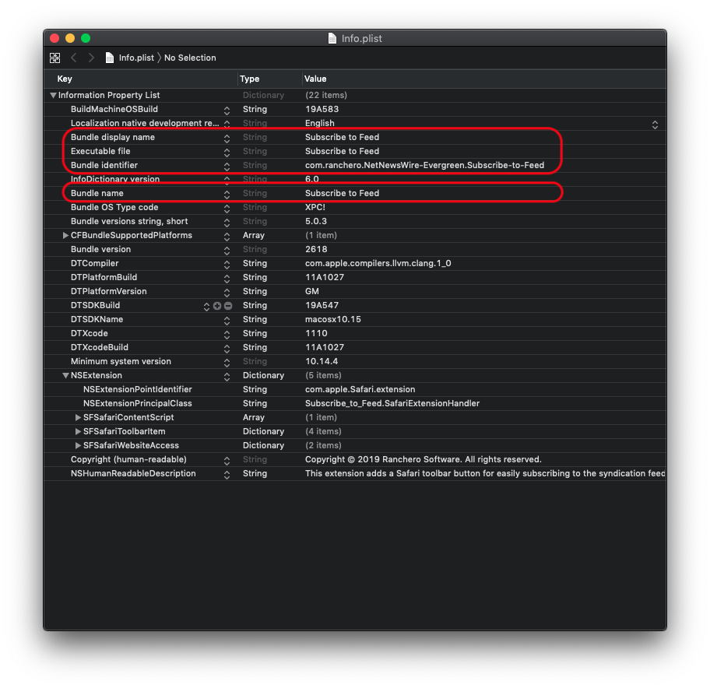Select value com.apple.Safari.extension
710x688 pixels.
click(x=360, y=390)
